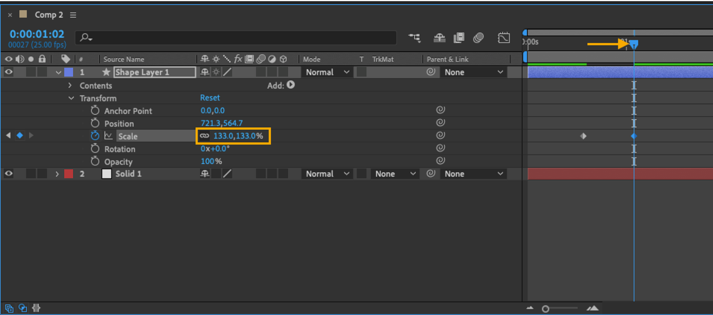
Task: Click Add contents arrow button
Action: click(291, 85)
